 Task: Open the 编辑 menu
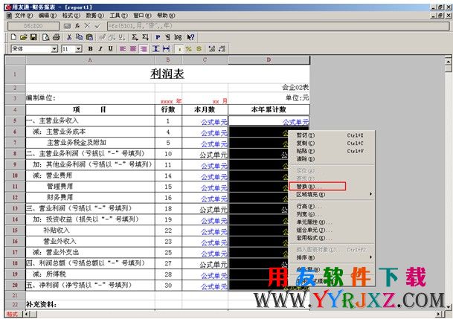(x=48, y=16)
